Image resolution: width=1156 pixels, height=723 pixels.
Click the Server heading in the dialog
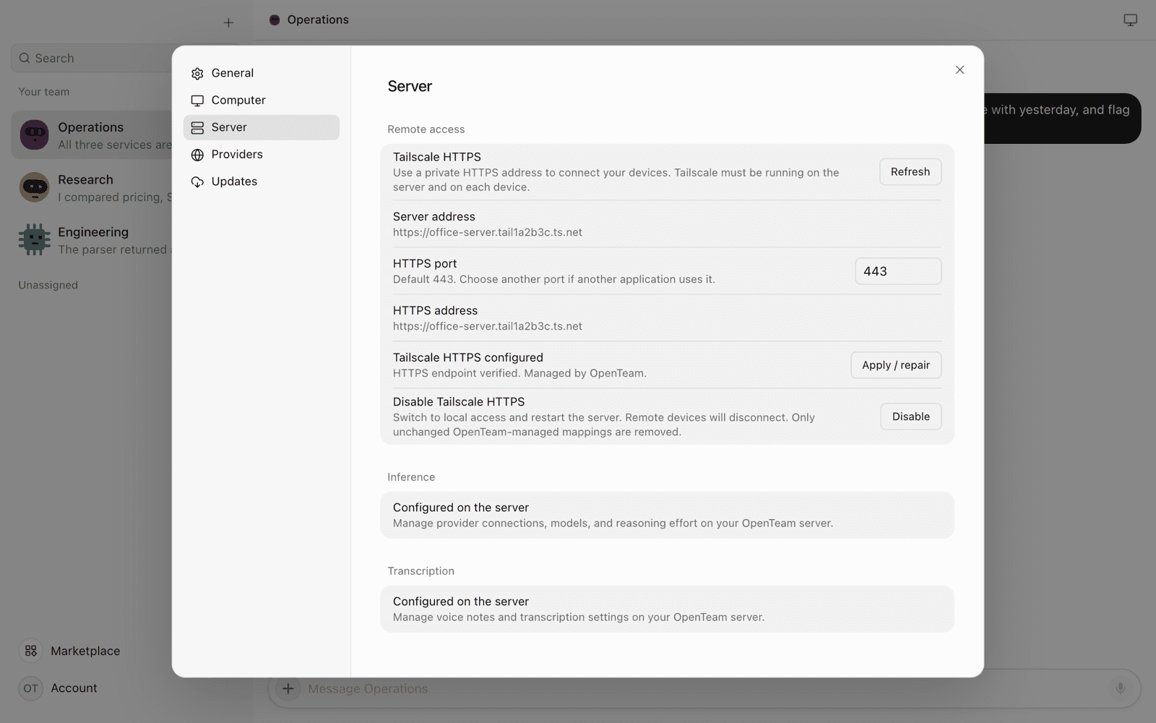click(410, 86)
